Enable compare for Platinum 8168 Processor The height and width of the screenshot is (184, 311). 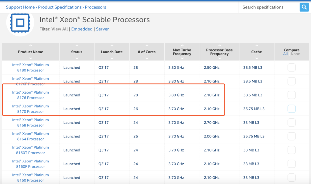[292, 122]
